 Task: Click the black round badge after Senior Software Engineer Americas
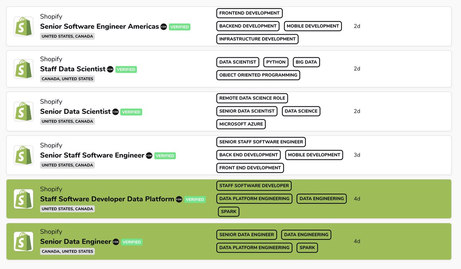tap(164, 27)
